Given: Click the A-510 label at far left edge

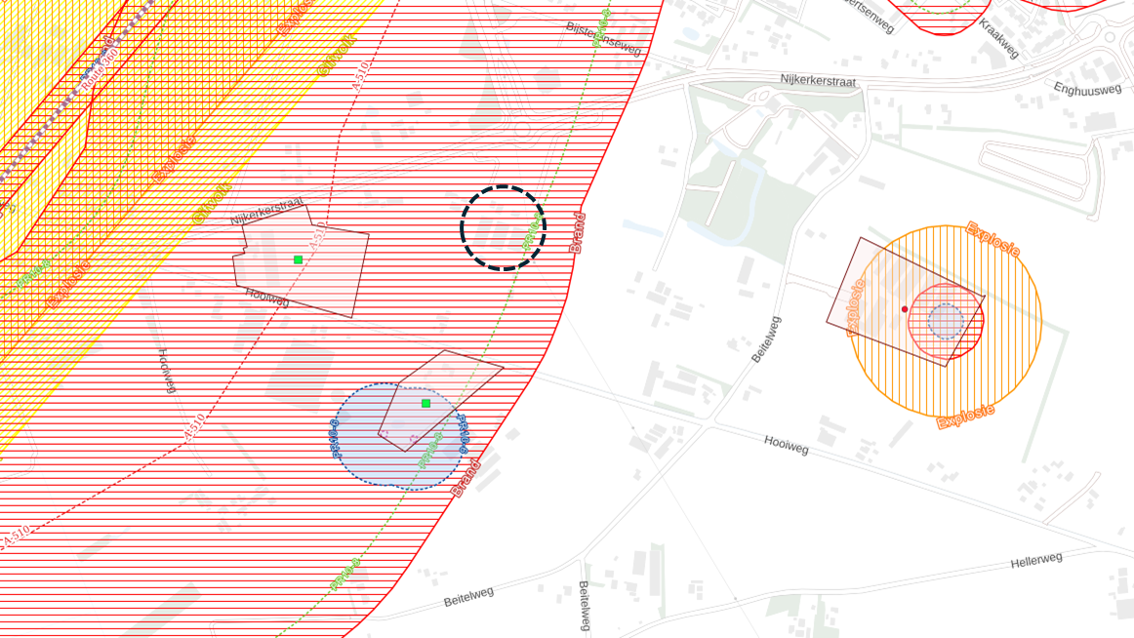Looking at the screenshot, I should pyautogui.click(x=16, y=535).
